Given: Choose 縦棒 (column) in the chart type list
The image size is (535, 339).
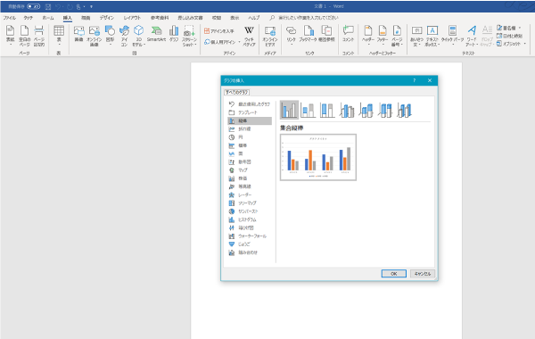Looking at the screenshot, I should (250, 120).
